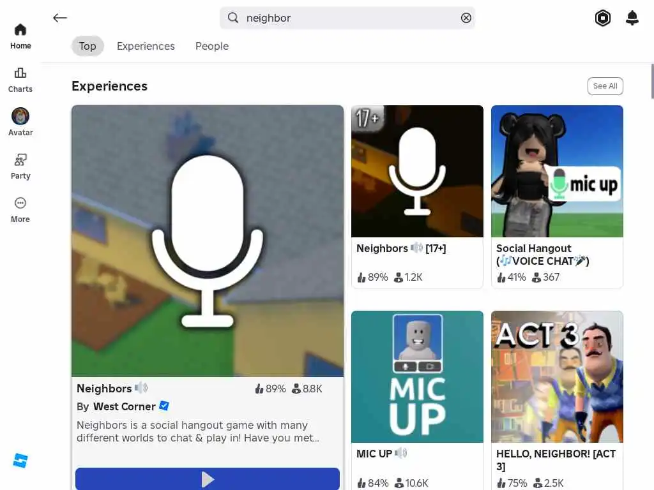
Task: Click the search magnifier icon
Action: (x=233, y=18)
